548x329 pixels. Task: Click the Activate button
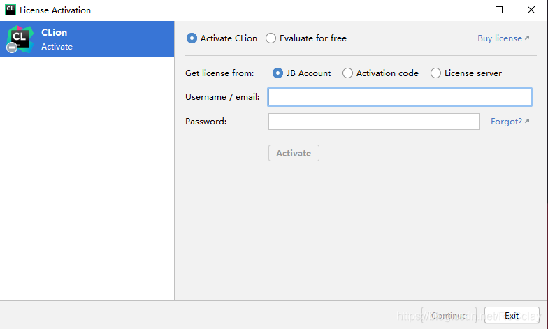click(294, 153)
